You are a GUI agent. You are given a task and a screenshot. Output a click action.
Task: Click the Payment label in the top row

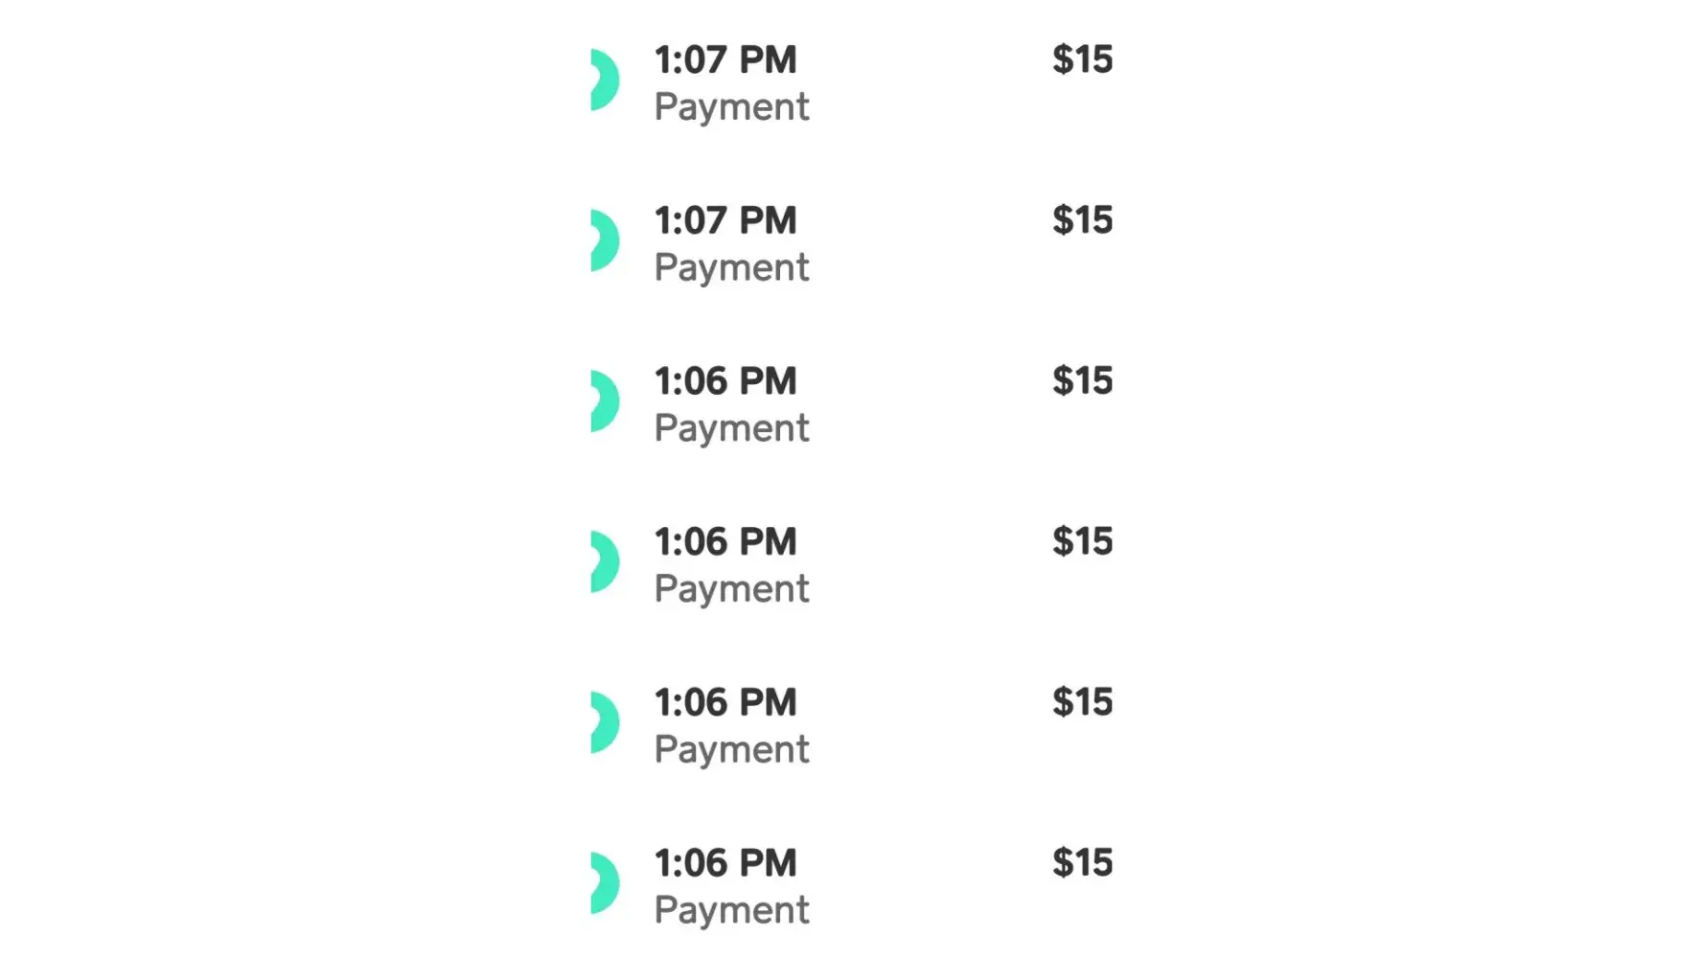coord(731,107)
